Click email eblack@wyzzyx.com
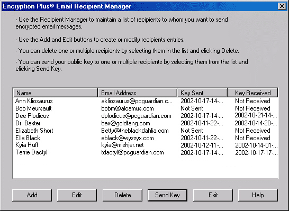Viewport: 289px width, 211px height. (x=128, y=138)
